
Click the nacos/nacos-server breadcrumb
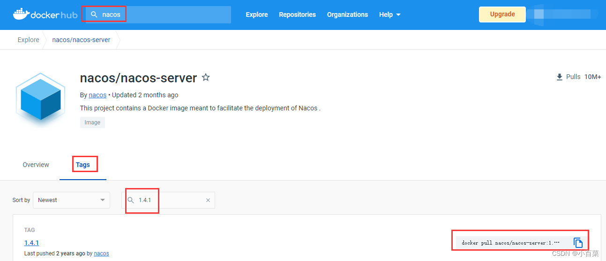(x=81, y=40)
